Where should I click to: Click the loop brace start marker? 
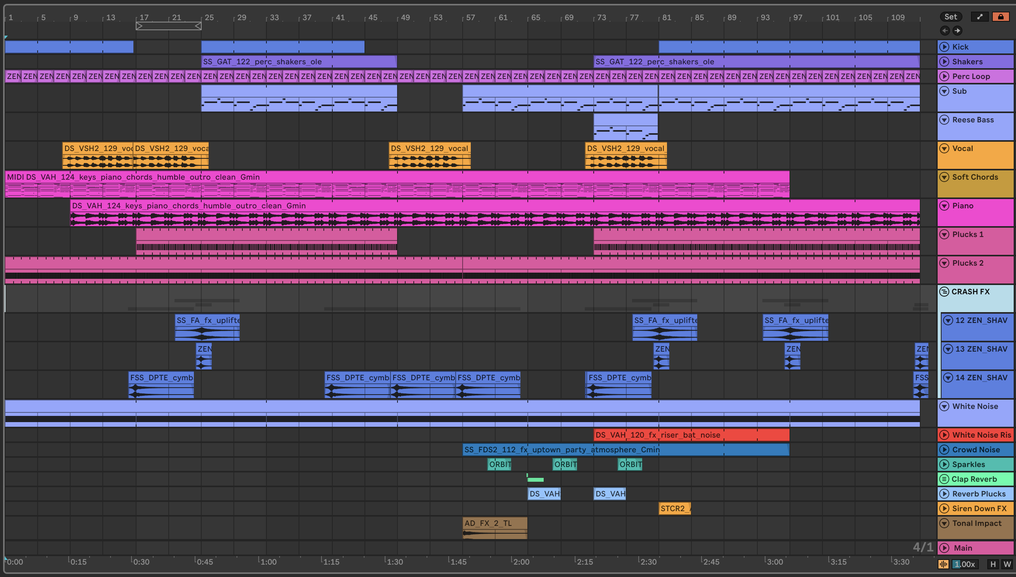[x=139, y=26]
